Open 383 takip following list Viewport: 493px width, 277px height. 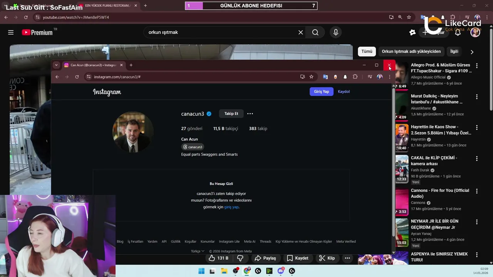[258, 128]
